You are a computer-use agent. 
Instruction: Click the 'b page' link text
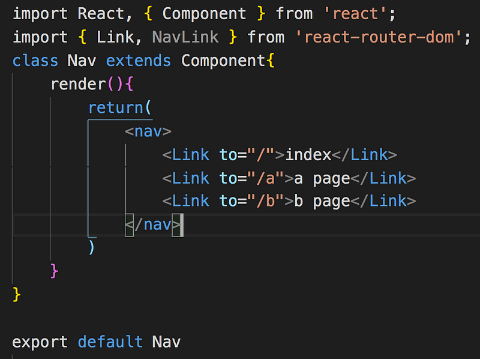322,201
